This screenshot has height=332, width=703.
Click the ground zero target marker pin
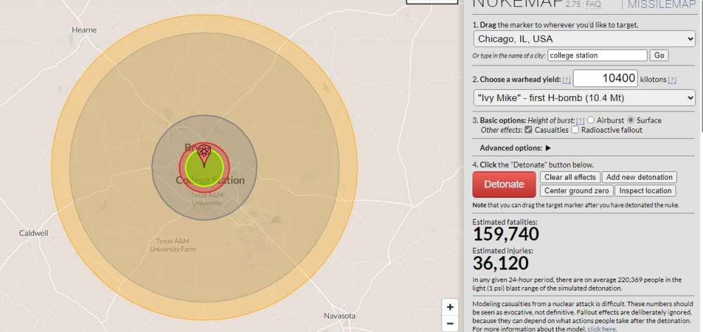(x=204, y=153)
